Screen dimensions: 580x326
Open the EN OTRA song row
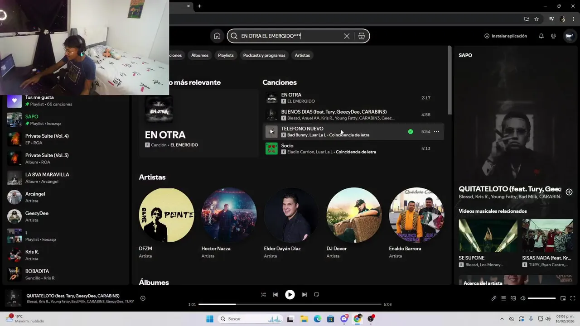pos(353,98)
